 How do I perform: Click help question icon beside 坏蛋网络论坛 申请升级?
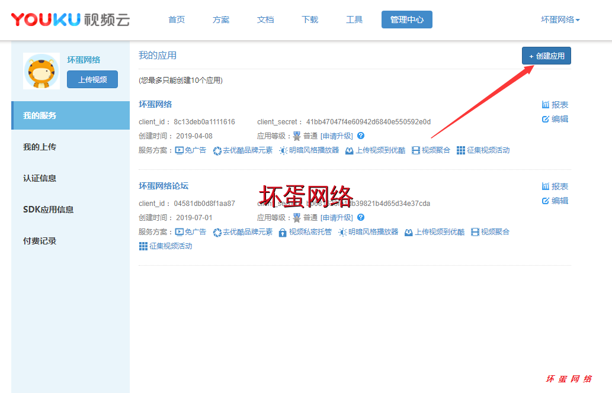[361, 217]
